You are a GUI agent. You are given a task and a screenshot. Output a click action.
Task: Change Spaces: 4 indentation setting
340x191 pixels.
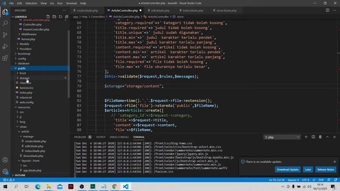coord(293,180)
